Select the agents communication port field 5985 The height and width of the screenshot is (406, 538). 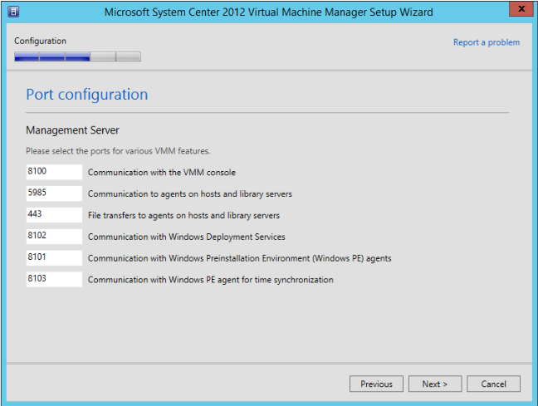pyautogui.click(x=54, y=193)
